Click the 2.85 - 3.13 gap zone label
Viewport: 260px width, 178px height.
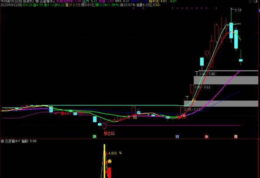pyautogui.click(x=192, y=109)
